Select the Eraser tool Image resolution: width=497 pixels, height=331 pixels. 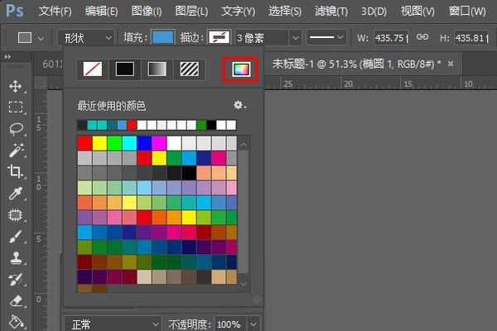(16, 300)
